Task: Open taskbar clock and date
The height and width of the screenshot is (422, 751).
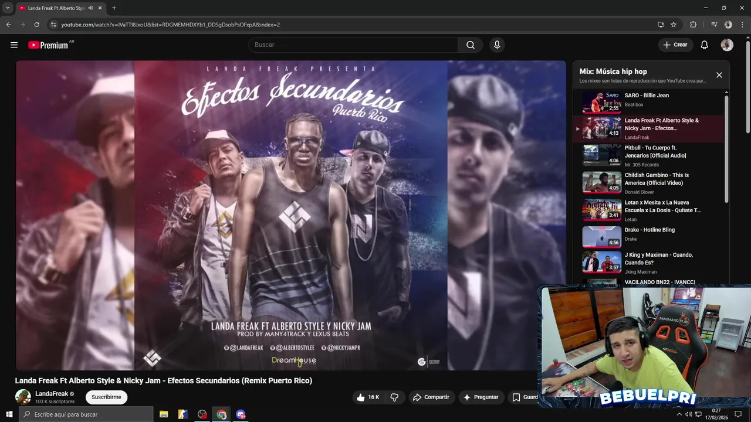Action: click(x=716, y=414)
